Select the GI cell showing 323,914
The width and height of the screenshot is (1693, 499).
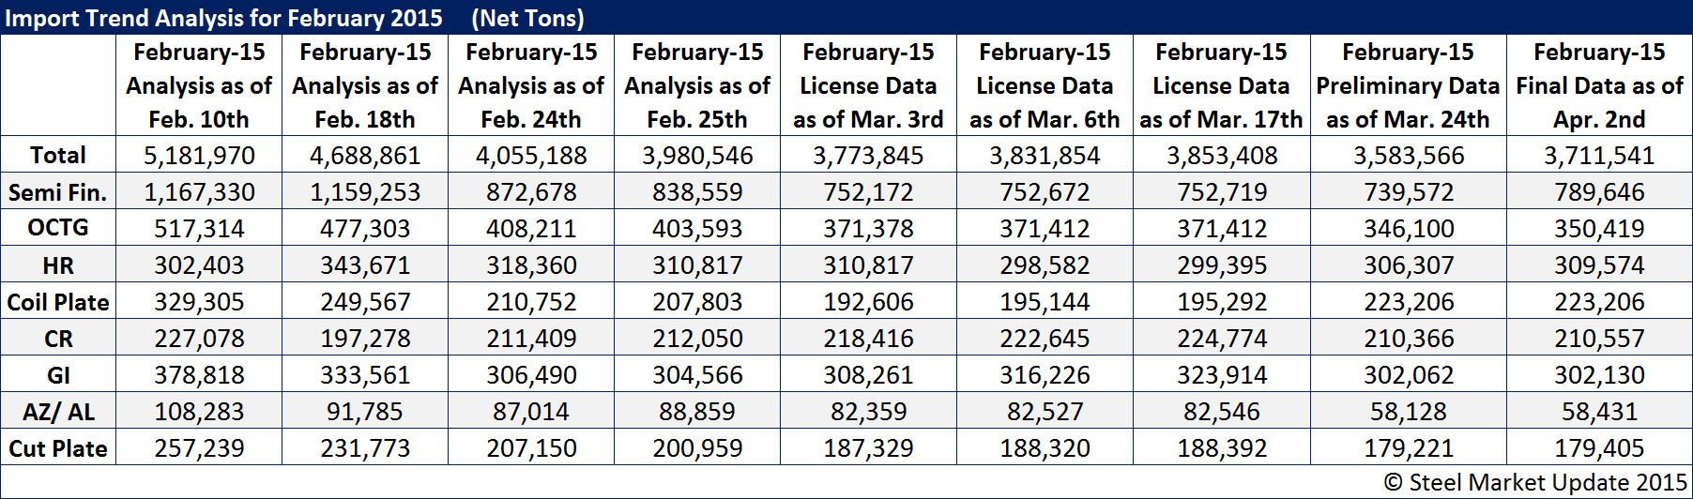1222,375
